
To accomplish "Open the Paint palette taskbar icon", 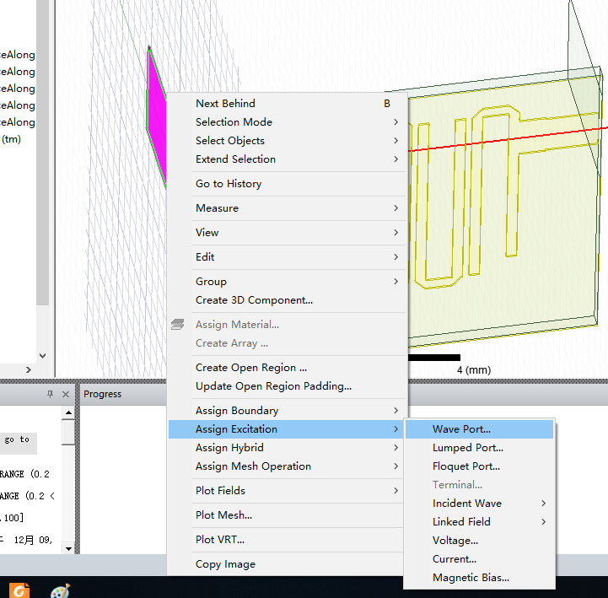I will coord(61,590).
